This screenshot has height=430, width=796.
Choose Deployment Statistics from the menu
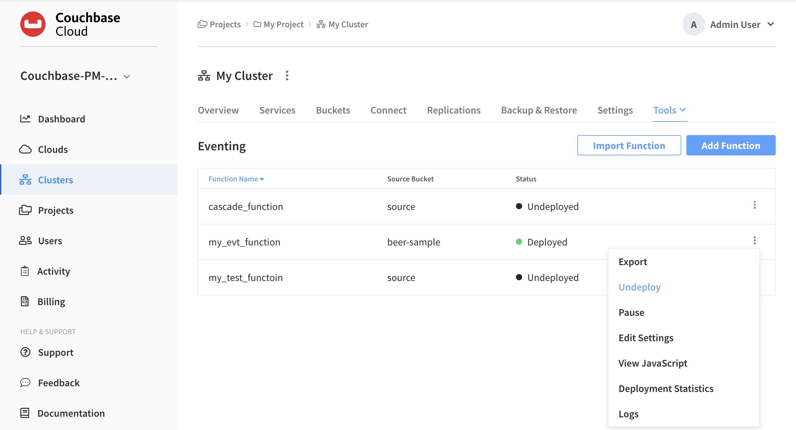(x=666, y=388)
